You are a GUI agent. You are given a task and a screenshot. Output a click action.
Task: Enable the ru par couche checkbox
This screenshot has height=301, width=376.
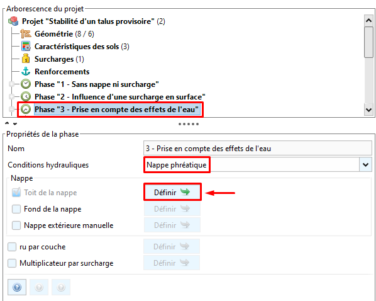[x=12, y=247]
